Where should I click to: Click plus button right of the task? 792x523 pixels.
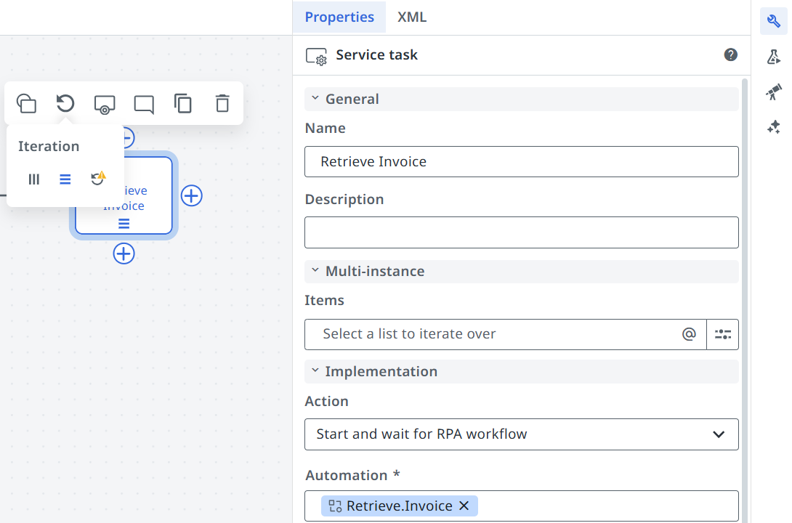191,195
